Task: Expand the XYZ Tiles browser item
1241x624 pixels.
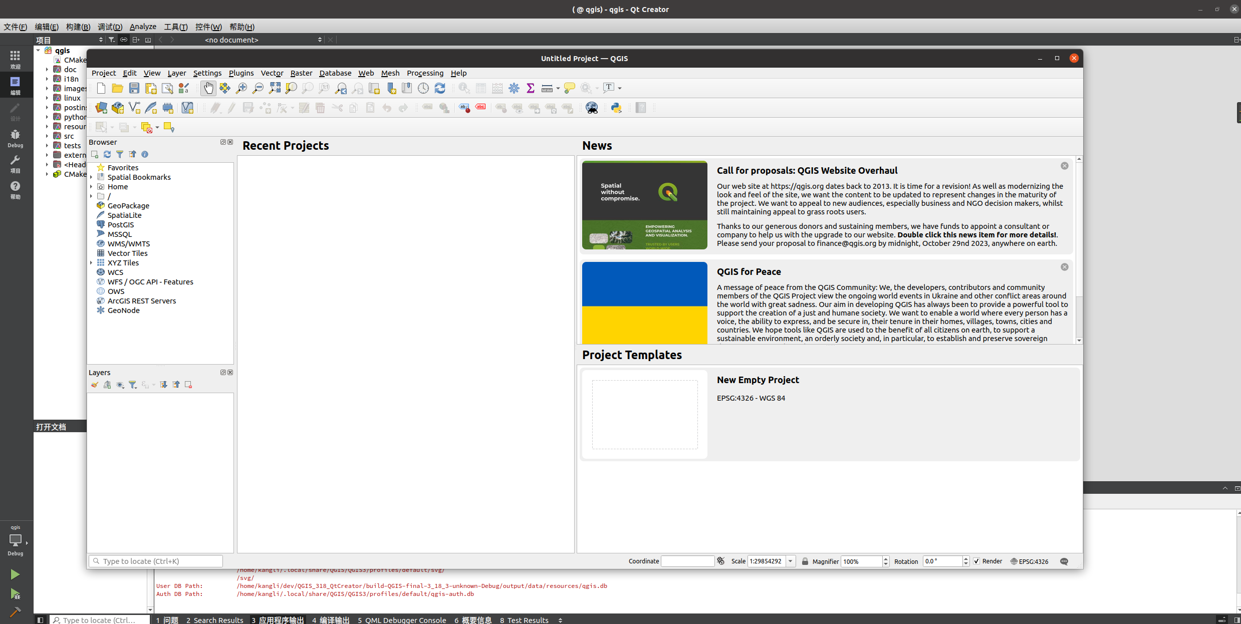Action: coord(91,262)
